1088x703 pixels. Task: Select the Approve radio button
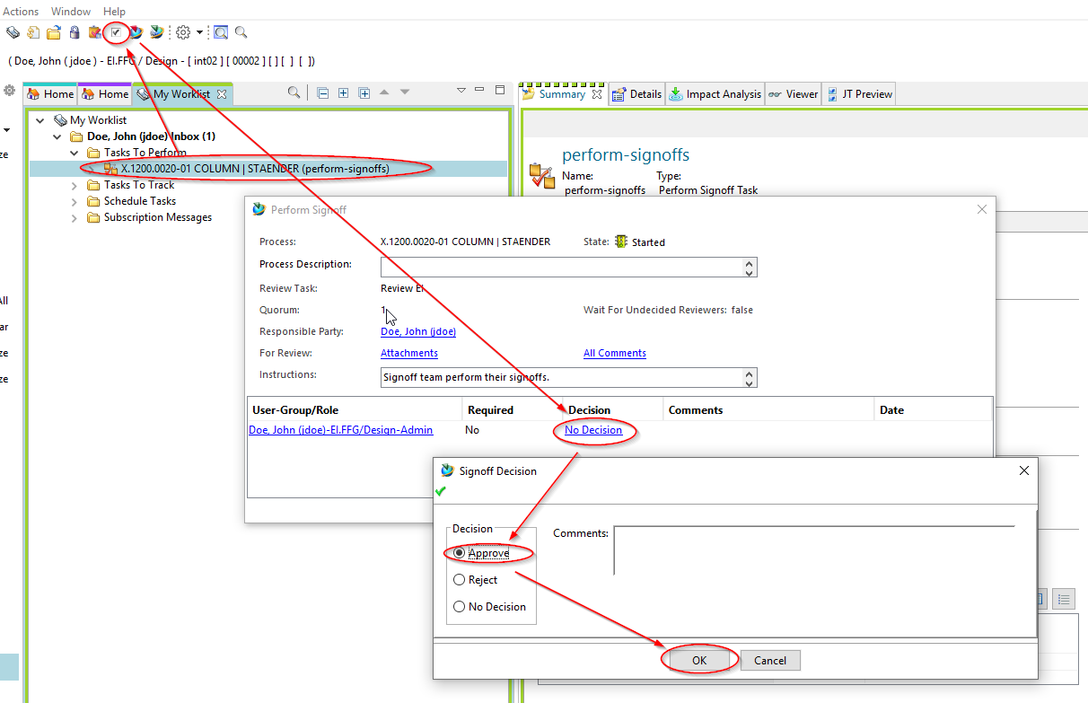[x=460, y=553]
